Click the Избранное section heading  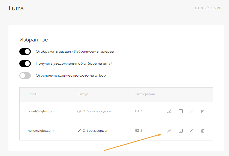point(34,40)
